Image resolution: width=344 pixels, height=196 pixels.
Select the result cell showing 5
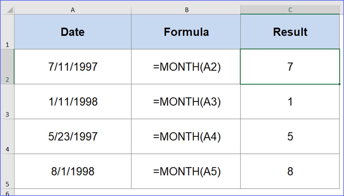click(290, 136)
